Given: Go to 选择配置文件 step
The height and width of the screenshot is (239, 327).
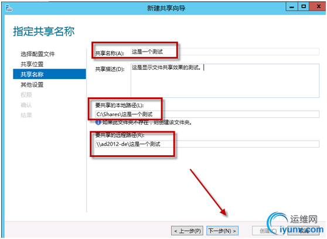Looking at the screenshot, I should (38, 54).
